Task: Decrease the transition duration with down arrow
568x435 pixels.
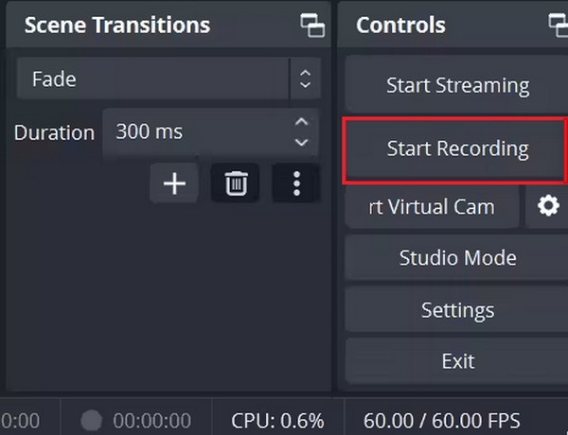Action: [301, 142]
